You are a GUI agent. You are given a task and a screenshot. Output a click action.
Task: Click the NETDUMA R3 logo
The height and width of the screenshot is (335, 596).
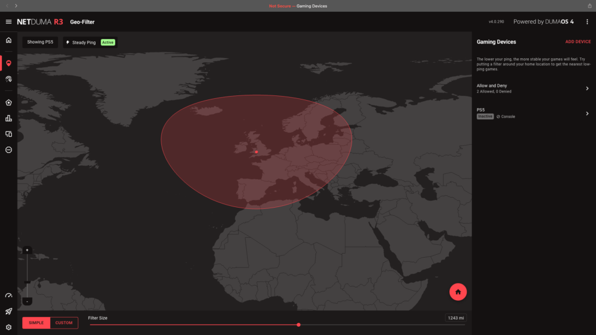tap(40, 22)
